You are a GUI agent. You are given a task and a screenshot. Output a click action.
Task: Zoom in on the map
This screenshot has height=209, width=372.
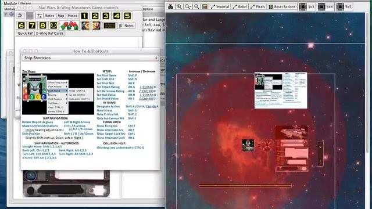point(179,6)
